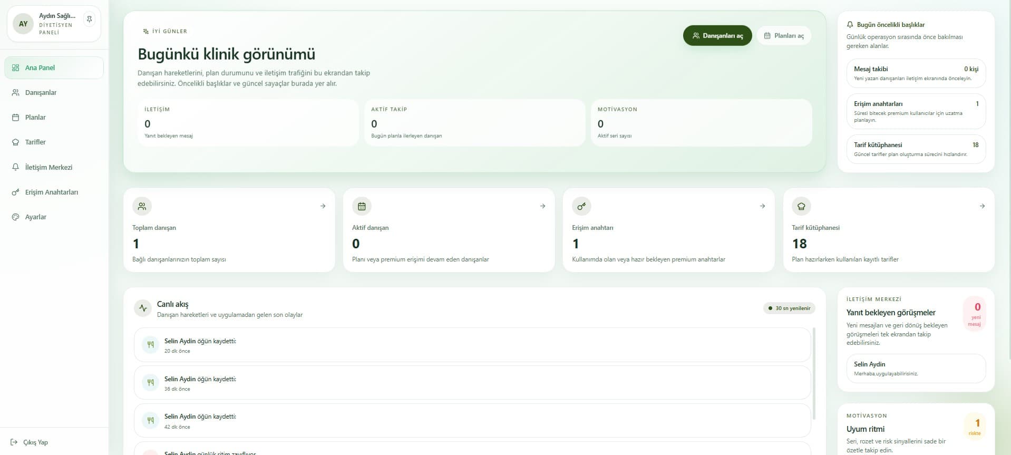Open the Selin Aydin conversation preview
The width and height of the screenshot is (1011, 455).
pyautogui.click(x=916, y=369)
